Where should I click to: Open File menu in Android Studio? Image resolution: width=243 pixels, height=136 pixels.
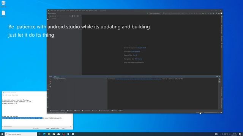coord(52,11)
